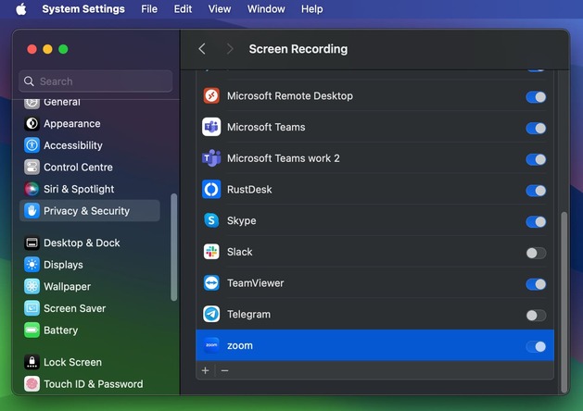This screenshot has height=411, width=583.
Task: Click the Telegram app icon
Action: [x=211, y=314]
